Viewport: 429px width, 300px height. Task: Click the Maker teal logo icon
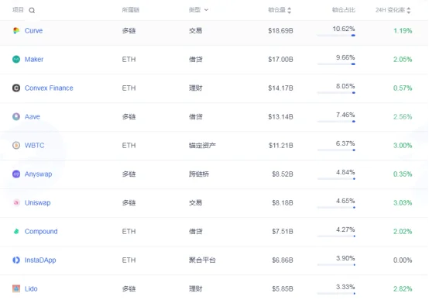tap(16, 59)
